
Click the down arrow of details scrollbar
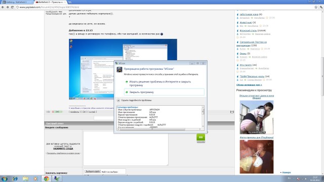(202, 126)
